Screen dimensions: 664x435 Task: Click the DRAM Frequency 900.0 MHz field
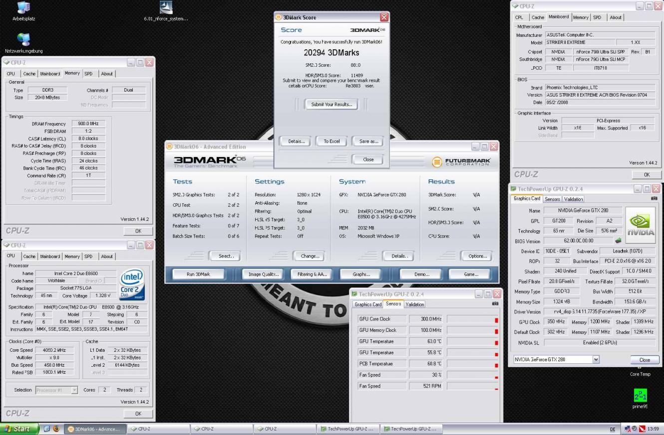pos(88,124)
